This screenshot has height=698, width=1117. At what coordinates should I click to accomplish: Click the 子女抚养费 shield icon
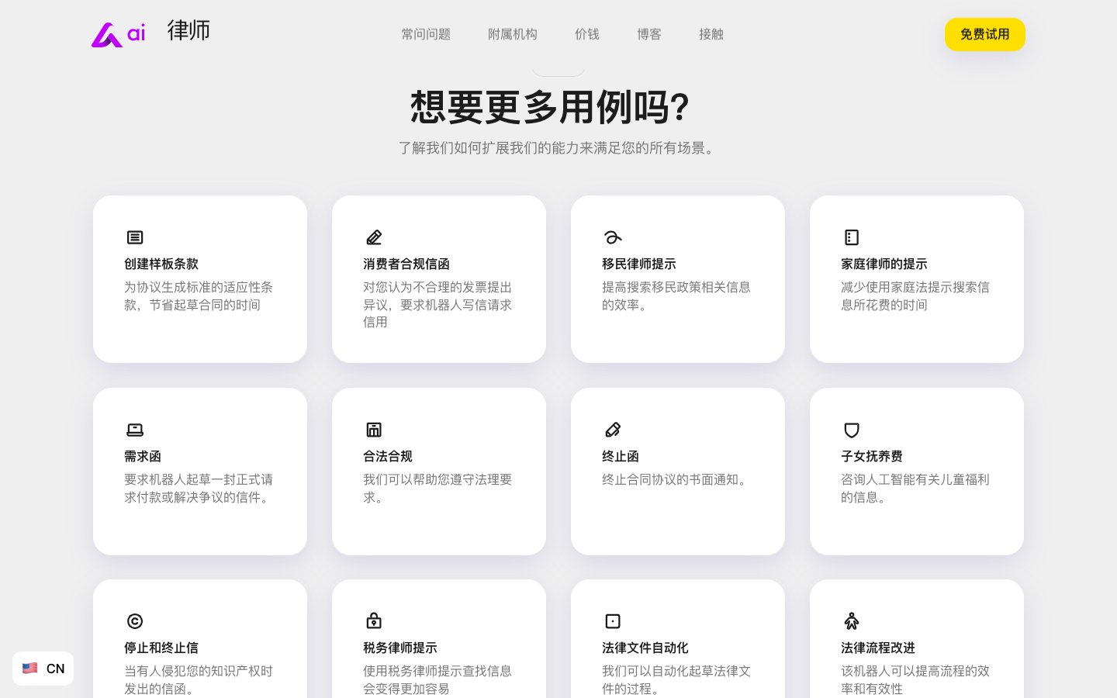coord(852,430)
